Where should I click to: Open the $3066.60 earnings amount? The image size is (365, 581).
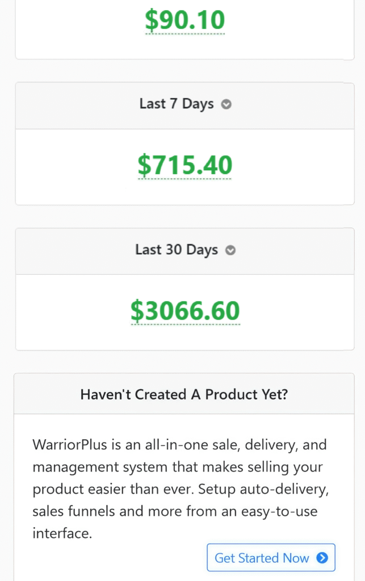(185, 310)
